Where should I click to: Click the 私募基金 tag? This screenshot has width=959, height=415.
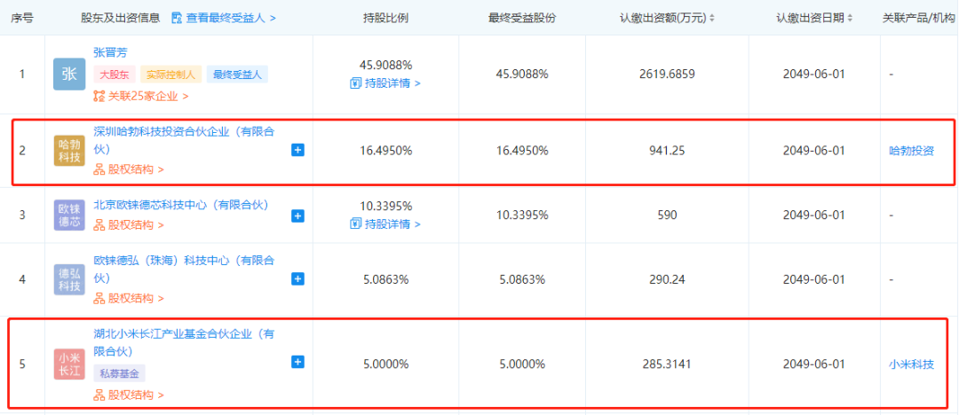pos(119,373)
